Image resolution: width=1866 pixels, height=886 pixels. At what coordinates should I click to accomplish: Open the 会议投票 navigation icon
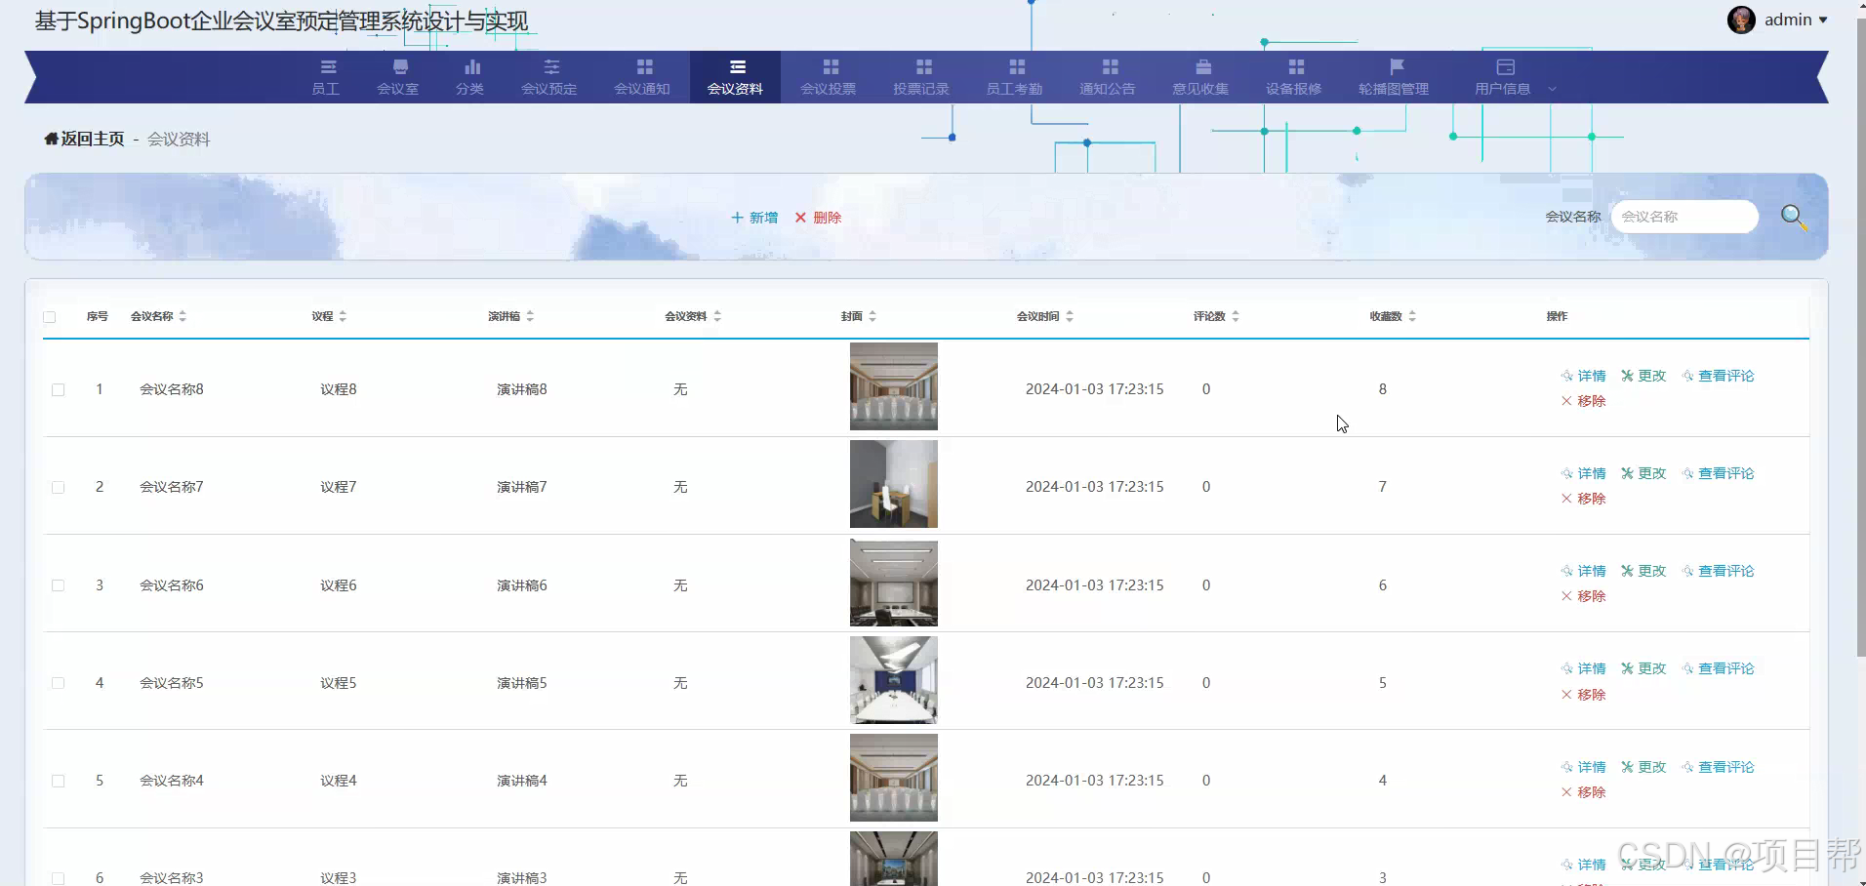pyautogui.click(x=831, y=66)
